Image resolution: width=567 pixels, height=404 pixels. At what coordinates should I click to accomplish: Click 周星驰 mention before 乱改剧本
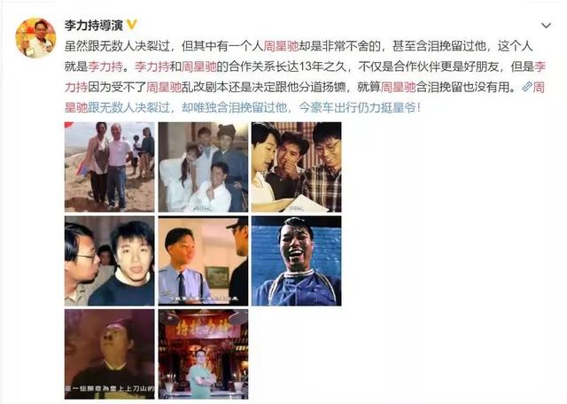point(164,87)
